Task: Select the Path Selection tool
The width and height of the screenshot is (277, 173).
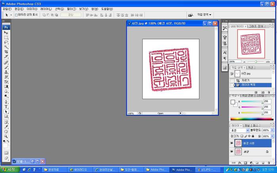Action: 6,112
